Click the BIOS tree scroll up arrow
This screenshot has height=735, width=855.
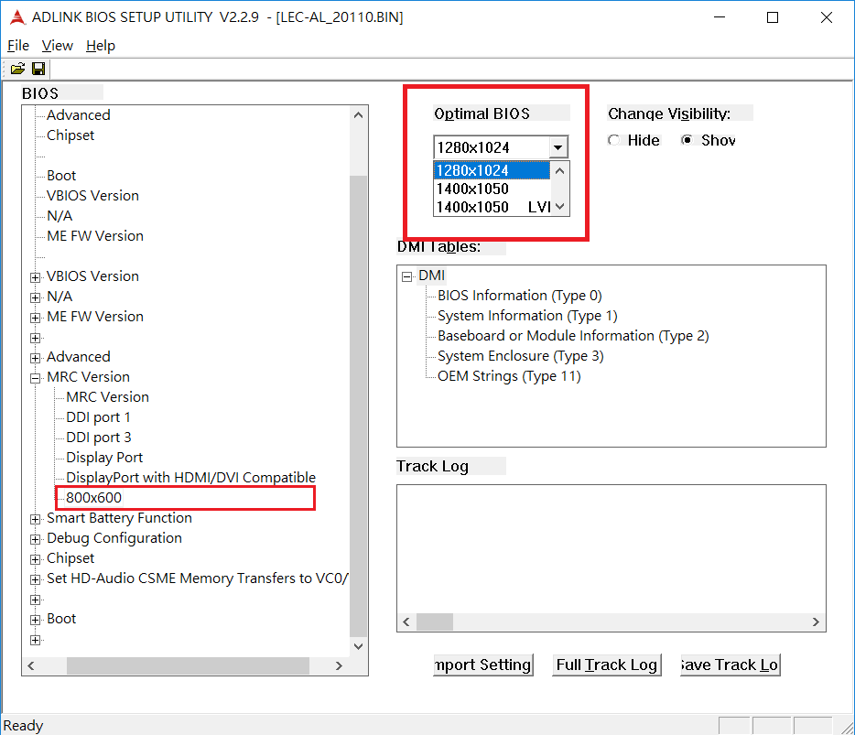(358, 115)
